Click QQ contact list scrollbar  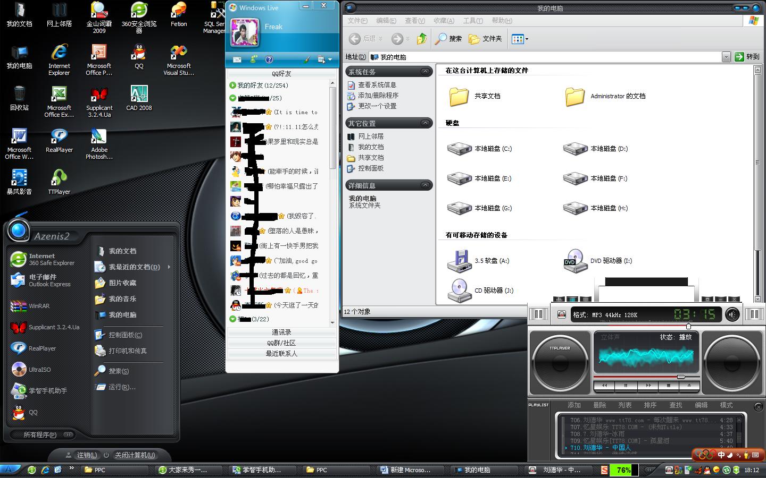point(333,129)
